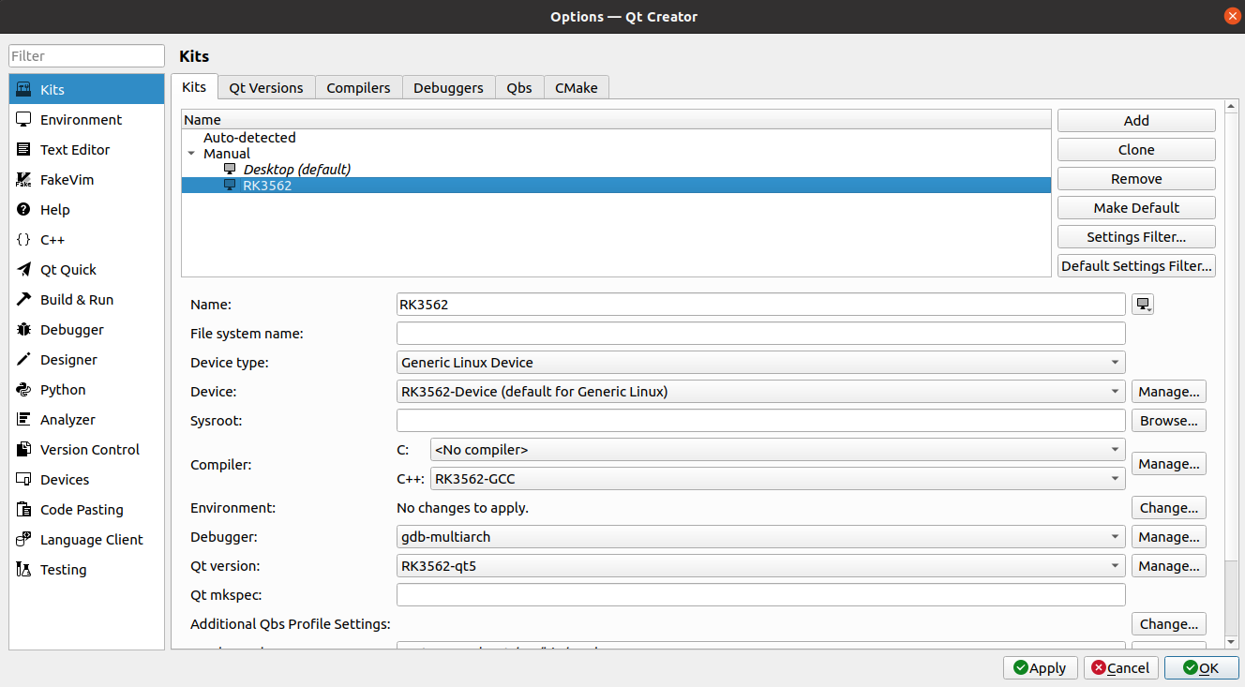The width and height of the screenshot is (1245, 687).
Task: Expand the C++ compiler combo box
Action: click(x=777, y=479)
